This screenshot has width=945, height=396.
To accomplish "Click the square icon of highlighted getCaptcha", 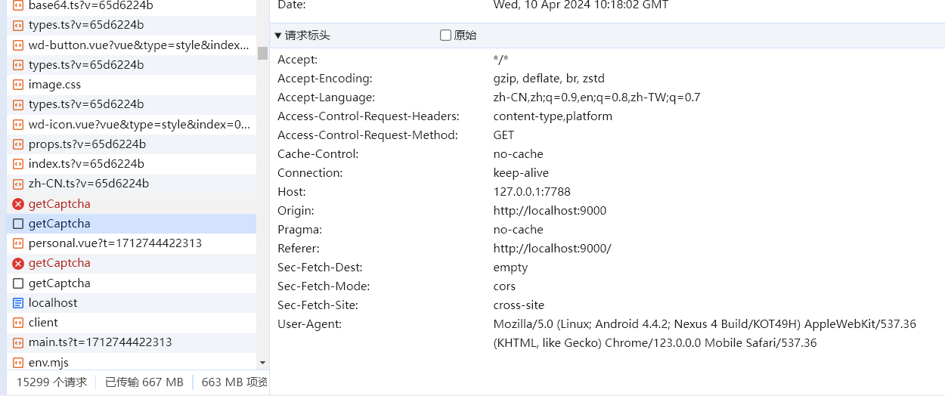I will (x=18, y=224).
